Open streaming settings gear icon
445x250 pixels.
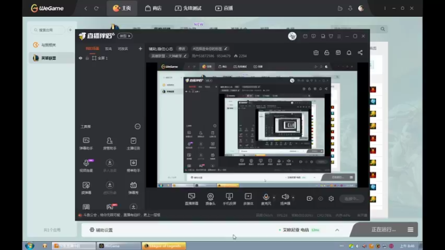click(331, 199)
